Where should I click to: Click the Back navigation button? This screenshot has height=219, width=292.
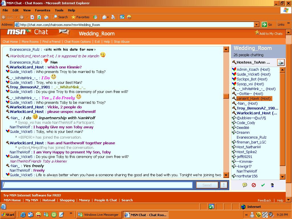tap(8, 17)
